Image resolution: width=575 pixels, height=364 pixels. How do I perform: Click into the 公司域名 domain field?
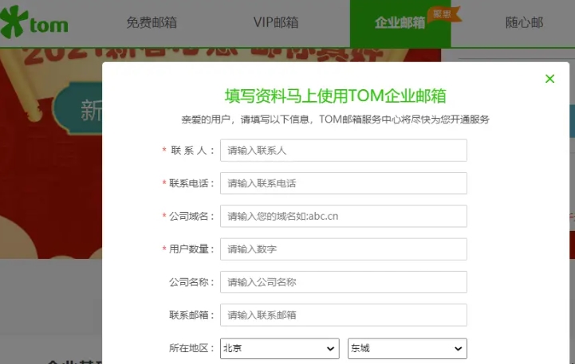(343, 216)
